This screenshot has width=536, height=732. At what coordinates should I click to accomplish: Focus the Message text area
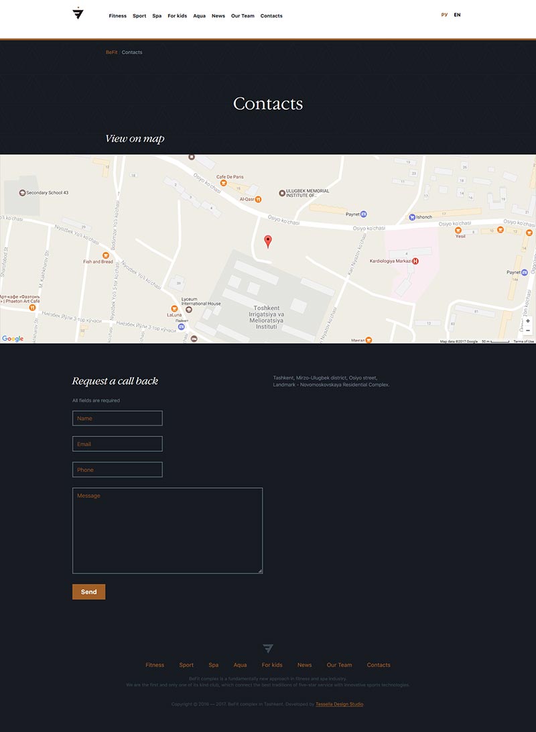pos(167,530)
